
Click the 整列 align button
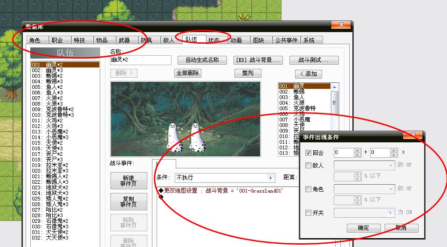pos(248,73)
